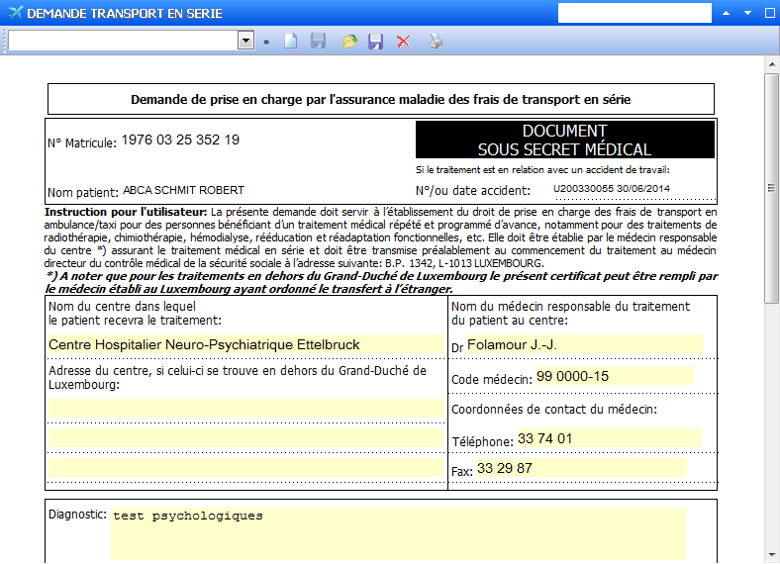The width and height of the screenshot is (780, 564).
Task: Click the vertical scrollbar down arrow
Action: pyautogui.click(x=772, y=555)
